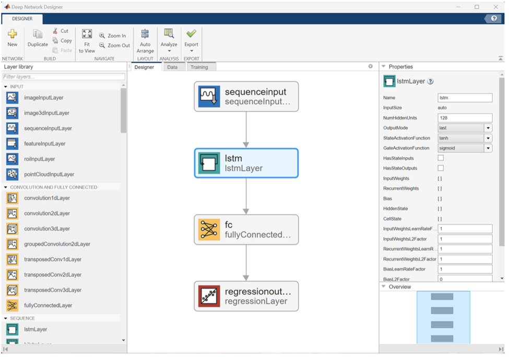
Task: Open the GateActivationFunction dropdown
Action: point(488,148)
